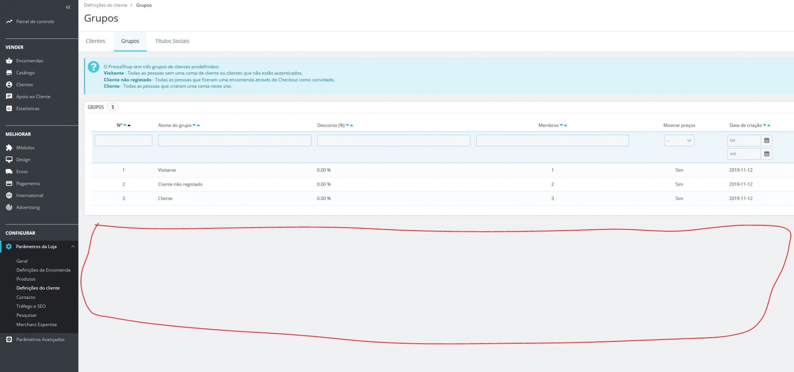
Task: Open the Mostrar preços filter dropdown
Action: [x=679, y=141]
